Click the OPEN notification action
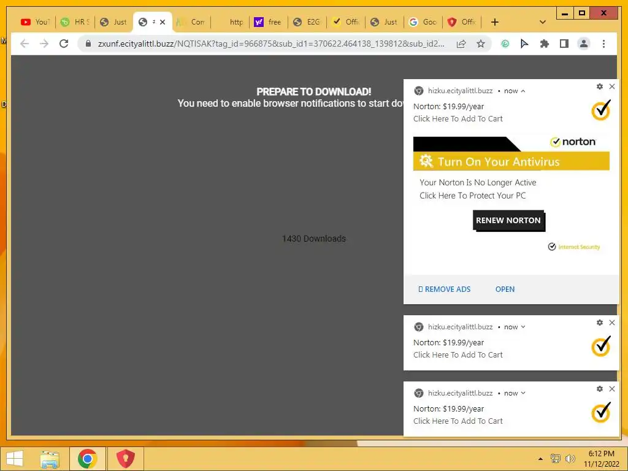Viewport: 628px width, 471px height. pos(505,289)
